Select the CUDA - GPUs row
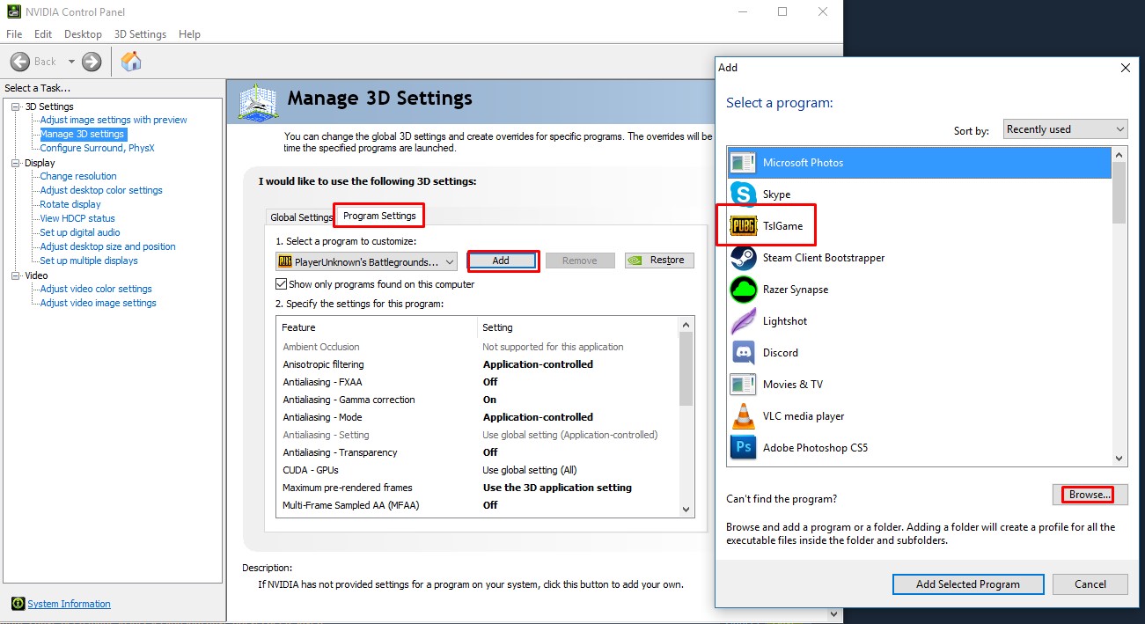 (479, 470)
